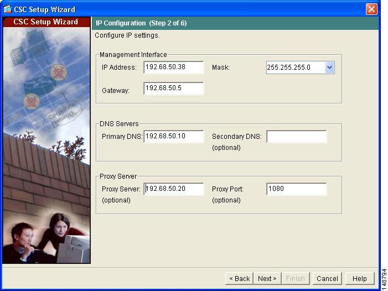Click the 'Mask:' label
The width and height of the screenshot is (388, 291).
tap(221, 67)
